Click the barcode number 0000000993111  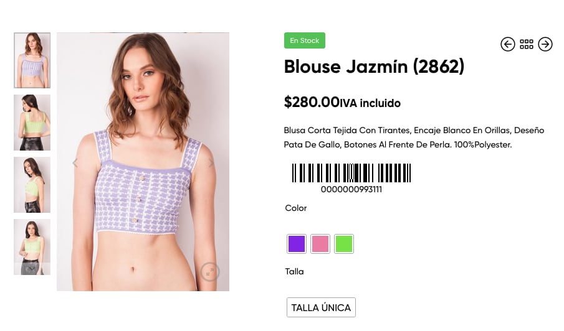click(x=351, y=190)
